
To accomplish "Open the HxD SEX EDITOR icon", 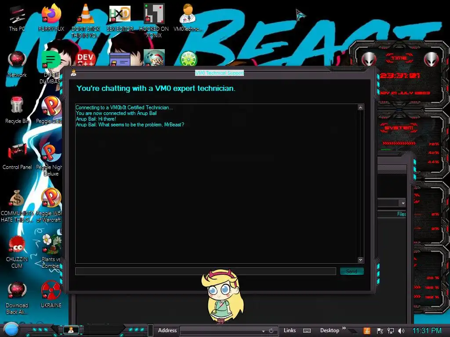I will pos(120,18).
